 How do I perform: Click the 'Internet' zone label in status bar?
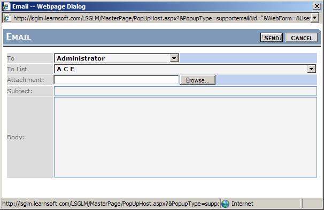tap(242, 204)
